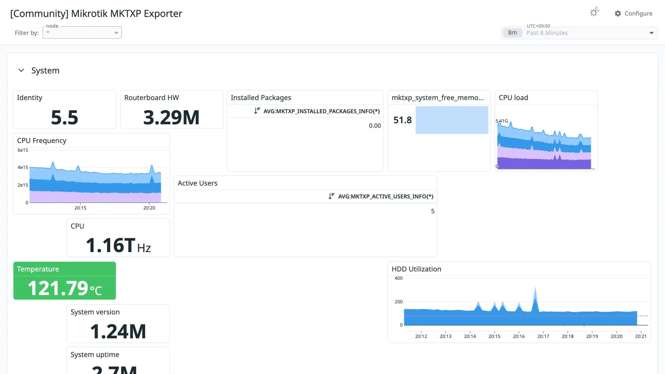665x374 pixels.
Task: Click the free memory value 51.8
Action: (x=402, y=120)
